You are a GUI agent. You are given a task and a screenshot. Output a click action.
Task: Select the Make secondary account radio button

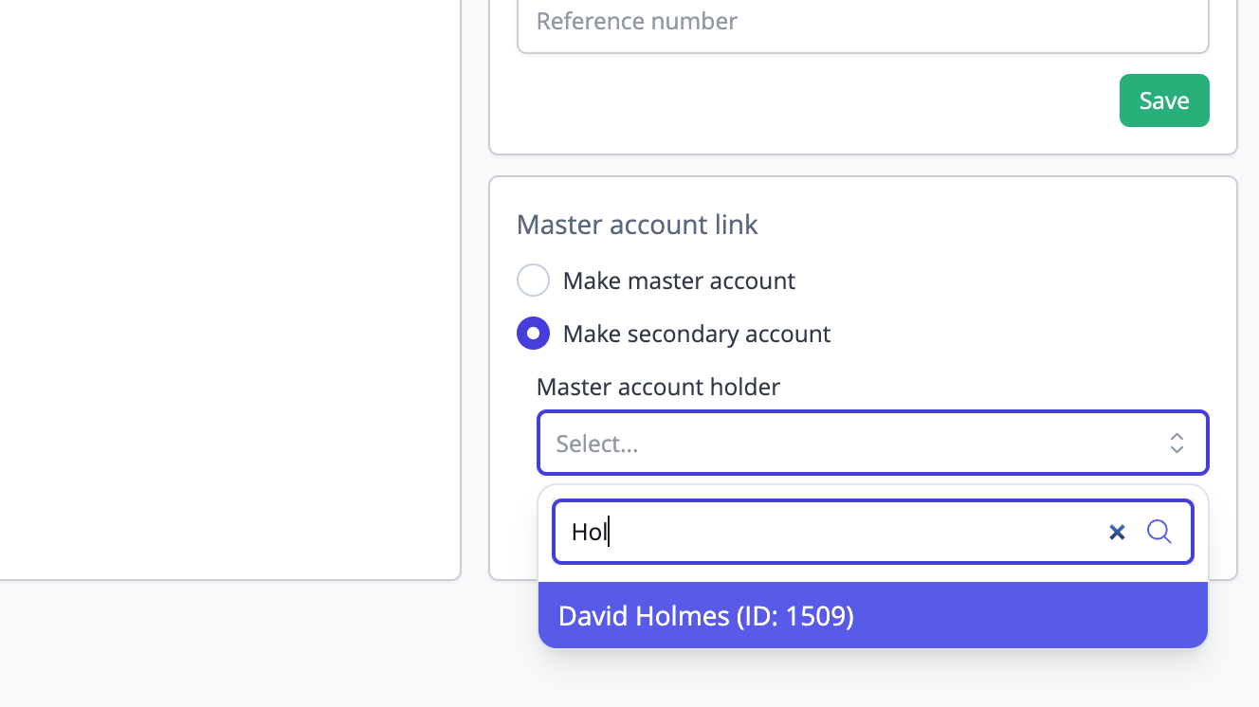point(533,334)
